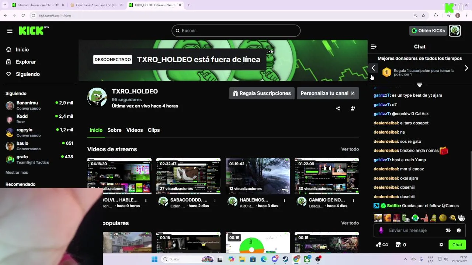Open the 02:32:47 SABAGODDDD video thumbnail

click(x=188, y=176)
